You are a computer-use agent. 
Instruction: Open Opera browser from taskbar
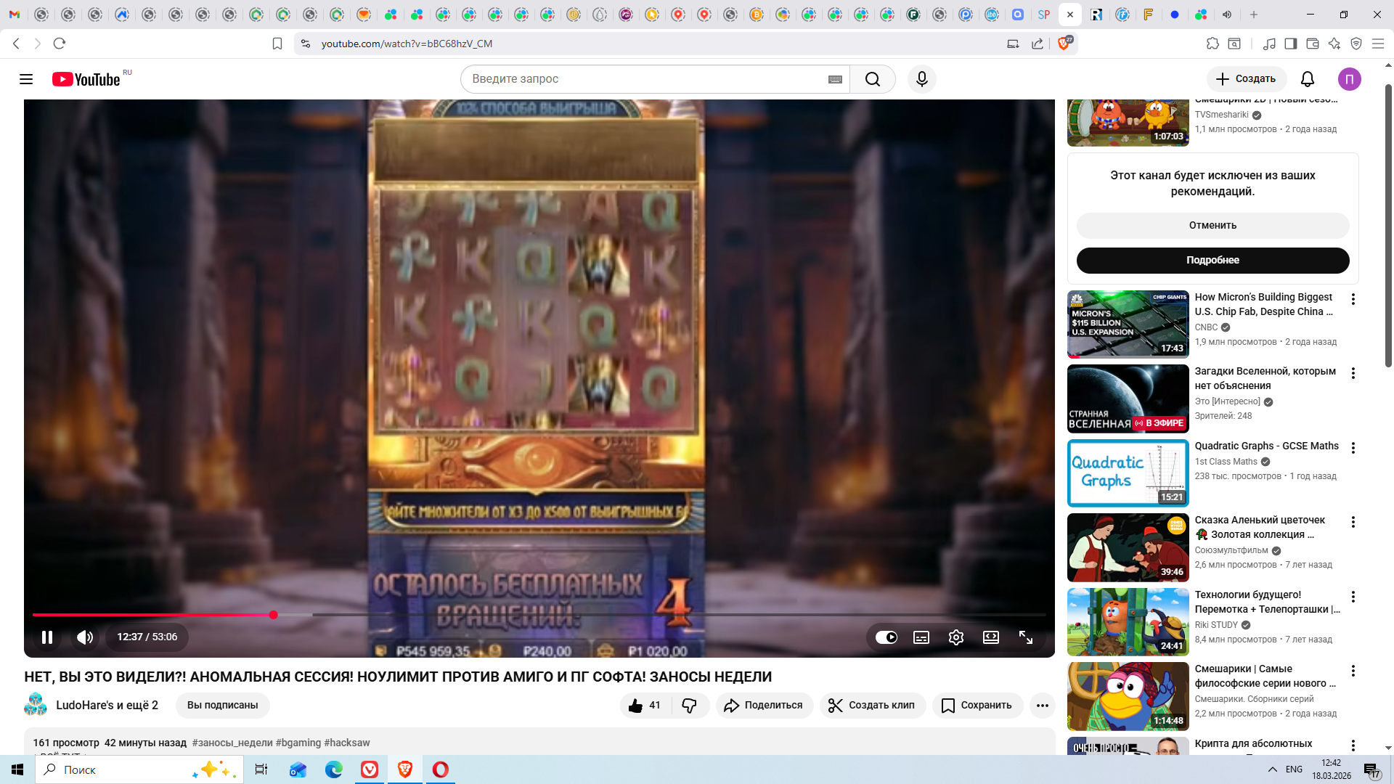pyautogui.click(x=441, y=769)
